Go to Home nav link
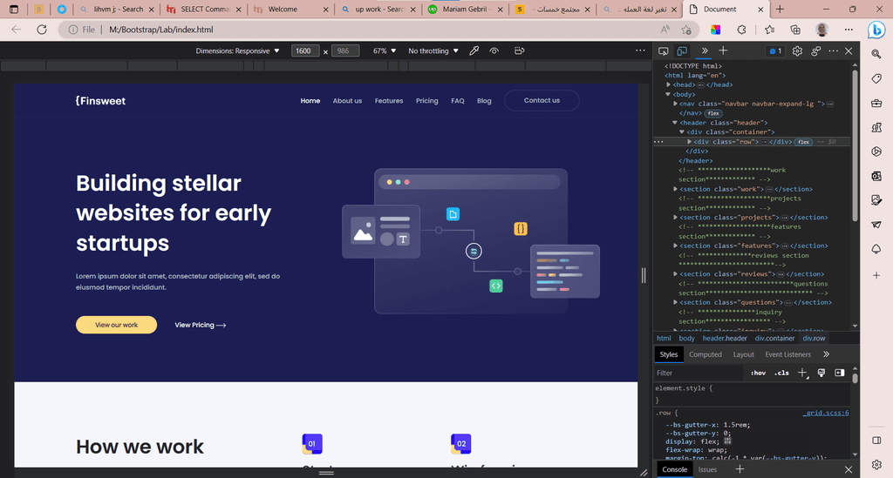The width and height of the screenshot is (893, 478). (310, 101)
